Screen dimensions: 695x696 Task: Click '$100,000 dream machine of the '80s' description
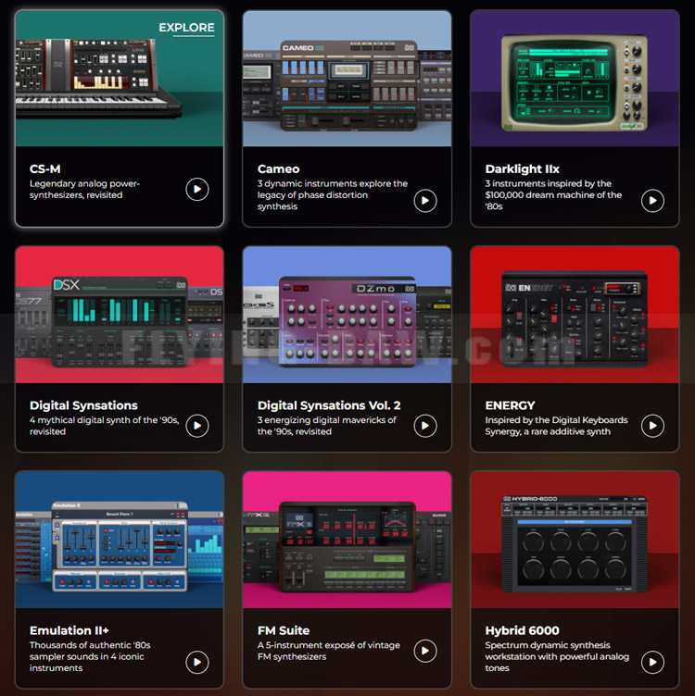tap(553, 195)
